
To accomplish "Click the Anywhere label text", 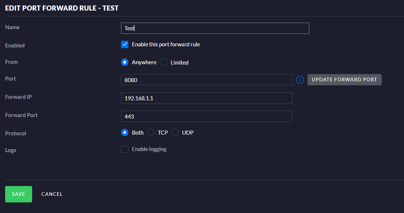I will [144, 62].
